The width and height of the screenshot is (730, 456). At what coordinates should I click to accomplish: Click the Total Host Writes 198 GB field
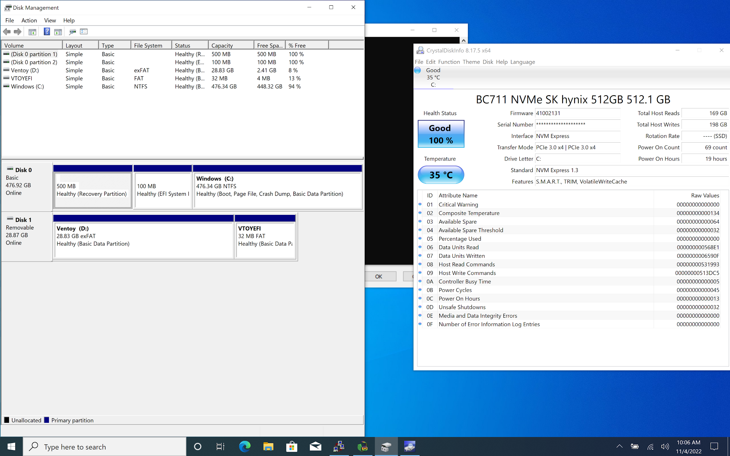(x=704, y=124)
